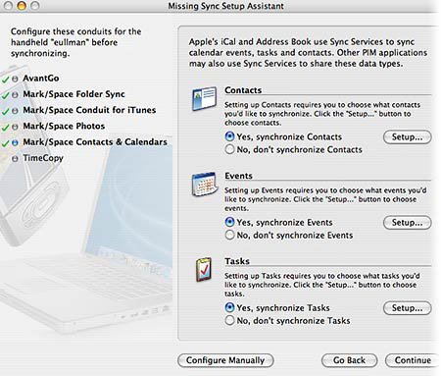Image resolution: width=441 pixels, height=376 pixels.
Task: Click Missing Sync Setup Assistant title
Action: point(225,6)
